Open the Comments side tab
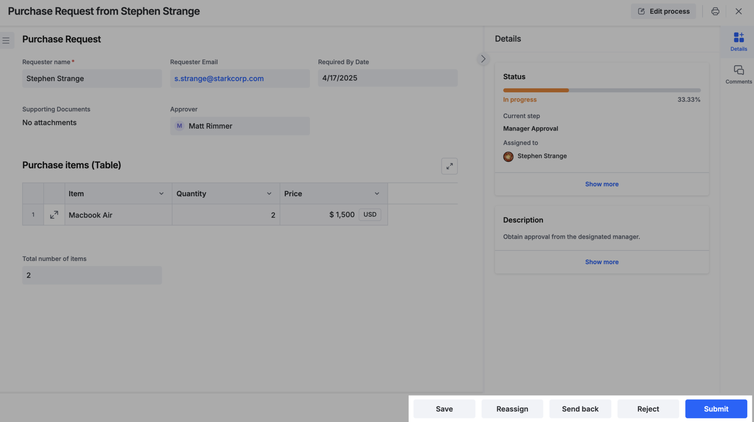Image resolution: width=754 pixels, height=422 pixels. [x=739, y=75]
